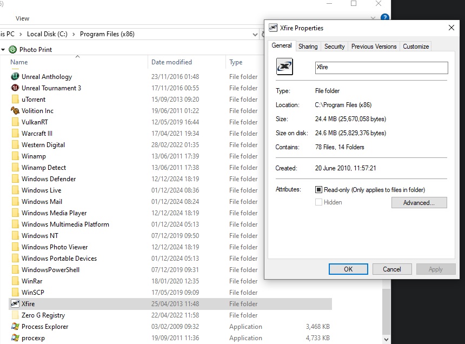Click Cancel in Xfire Properties
The width and height of the screenshot is (465, 344).
pos(392,269)
